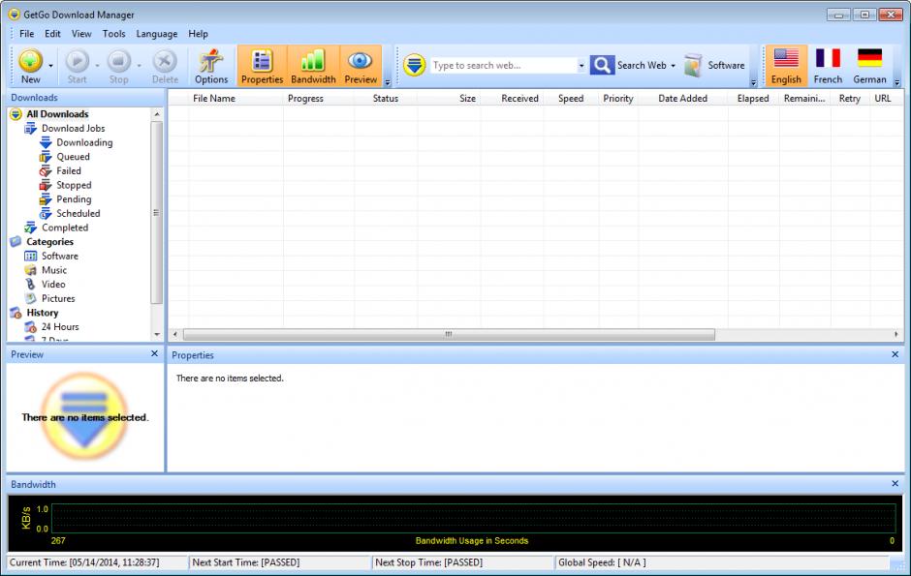Viewport: 911px width, 576px height.
Task: Click the list scroll left arrow
Action: pyautogui.click(x=174, y=334)
